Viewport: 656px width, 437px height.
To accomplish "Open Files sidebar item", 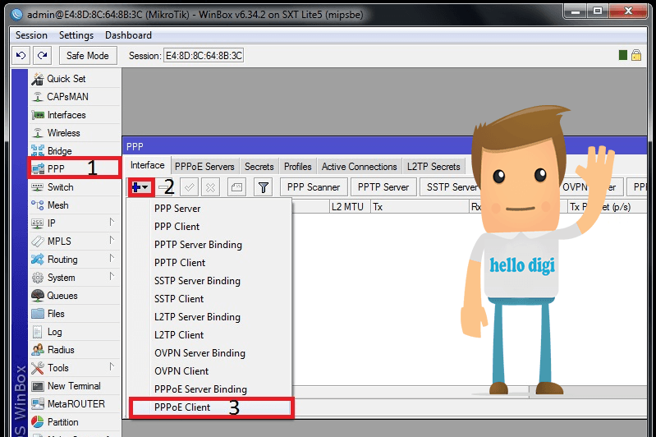I will [x=75, y=314].
